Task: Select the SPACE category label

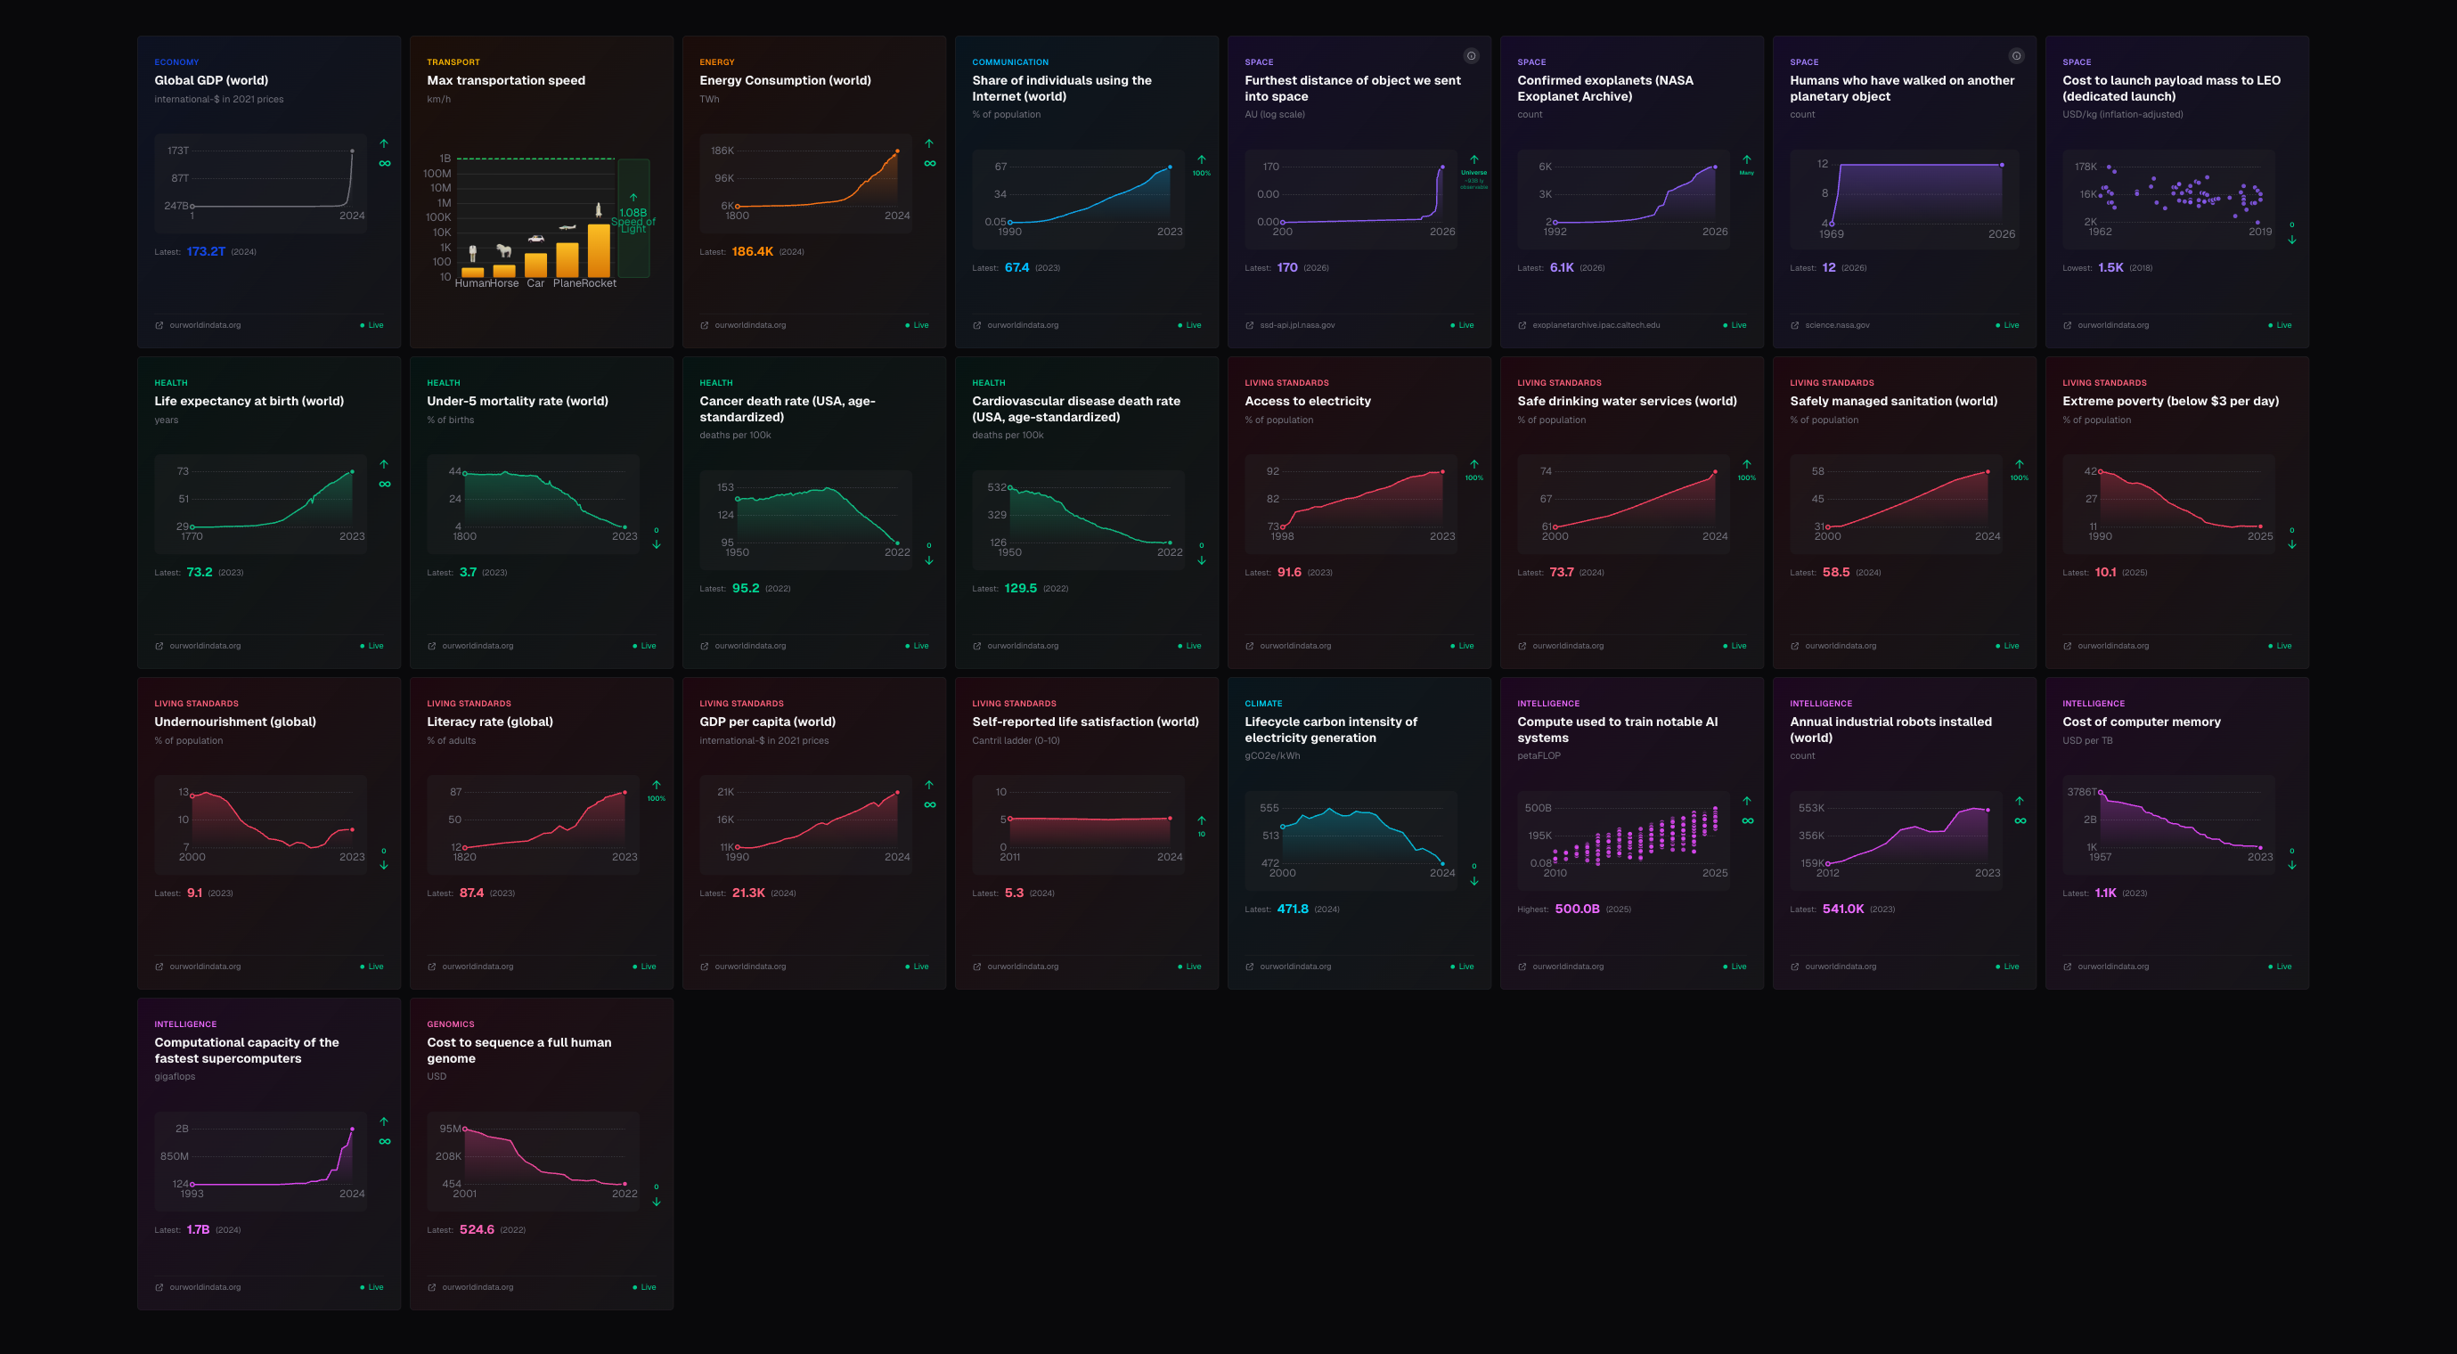Action: (x=1258, y=61)
